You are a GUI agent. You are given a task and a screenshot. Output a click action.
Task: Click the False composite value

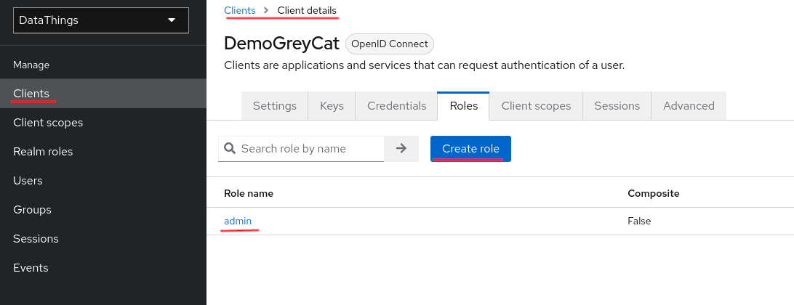point(639,221)
